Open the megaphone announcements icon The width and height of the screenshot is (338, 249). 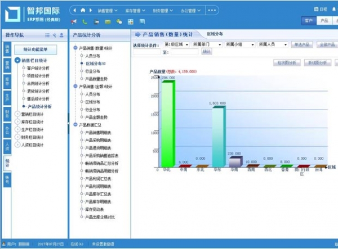pyautogui.click(x=74, y=21)
